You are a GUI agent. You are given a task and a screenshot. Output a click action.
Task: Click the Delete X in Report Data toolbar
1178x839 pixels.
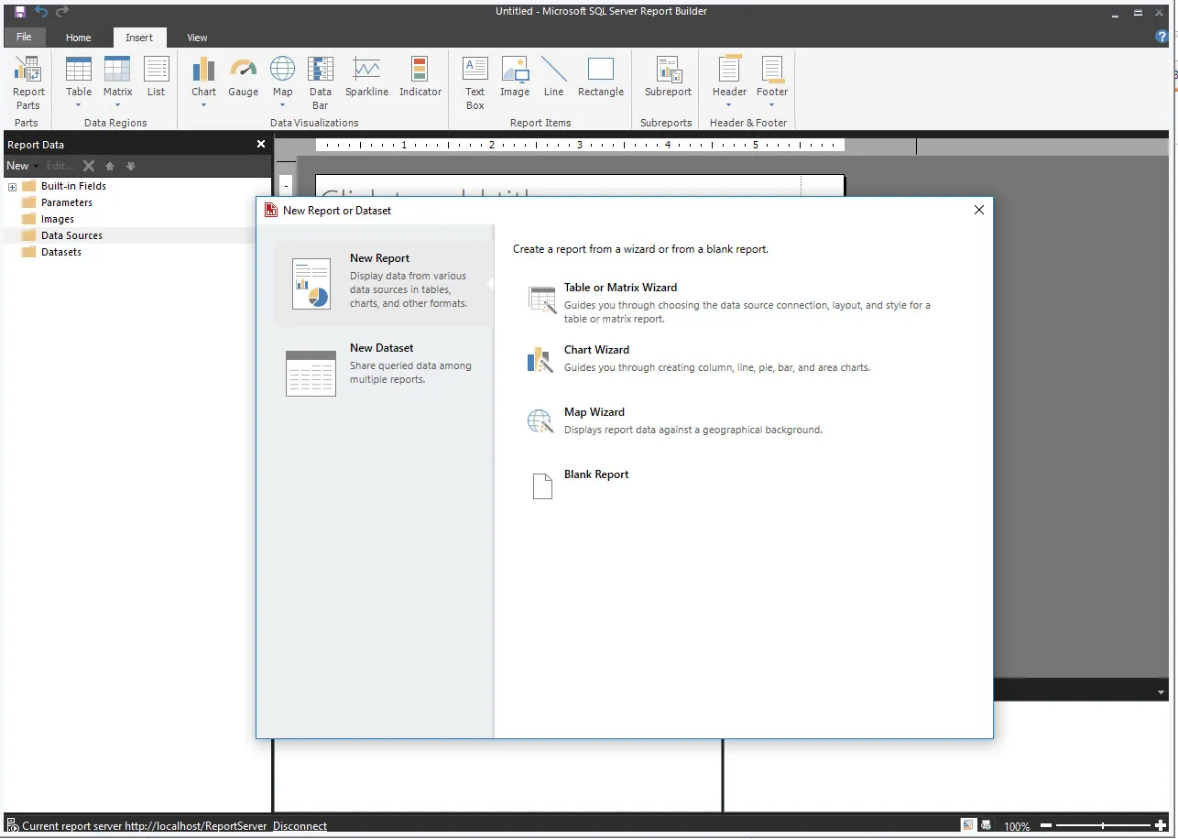(x=89, y=166)
